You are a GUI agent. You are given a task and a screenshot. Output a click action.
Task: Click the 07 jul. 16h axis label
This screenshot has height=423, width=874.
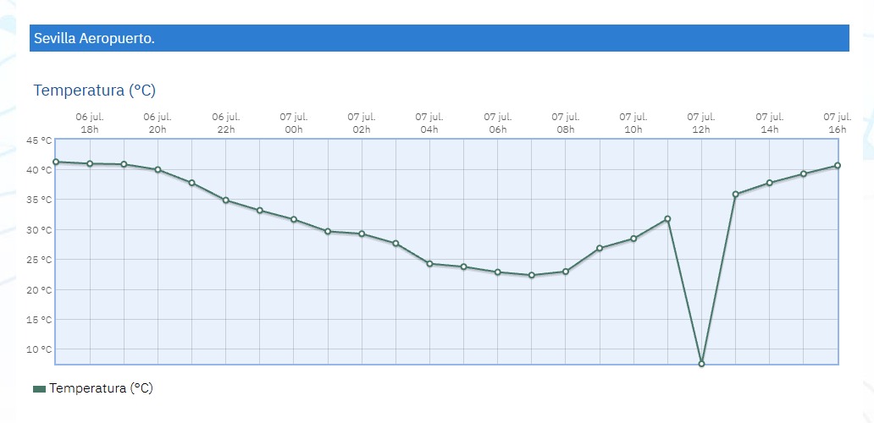click(838, 123)
